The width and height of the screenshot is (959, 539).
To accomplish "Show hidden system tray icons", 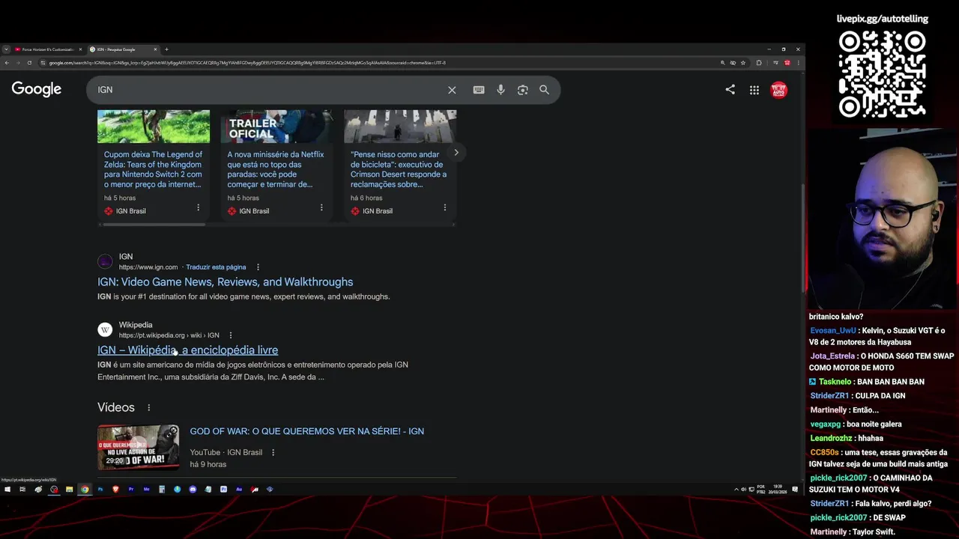I will (x=736, y=490).
